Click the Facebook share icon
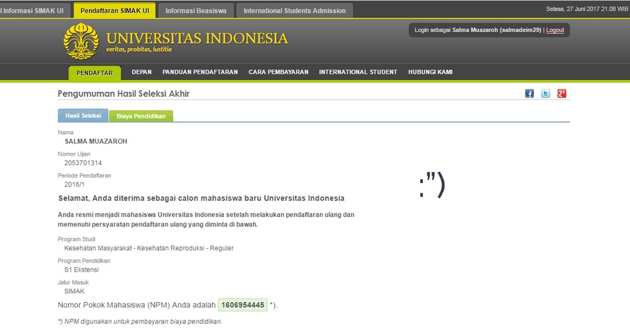This screenshot has height=331, width=630. click(529, 93)
